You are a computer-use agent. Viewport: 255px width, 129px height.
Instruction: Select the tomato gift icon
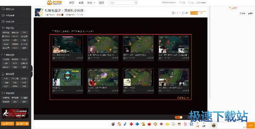click(x=149, y=124)
